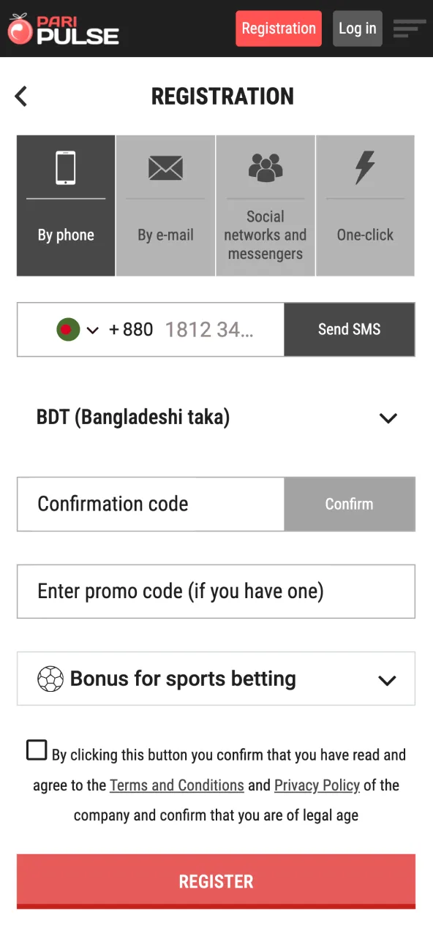Click the Privacy Policy link
This screenshot has height=936, width=433.
click(x=317, y=785)
